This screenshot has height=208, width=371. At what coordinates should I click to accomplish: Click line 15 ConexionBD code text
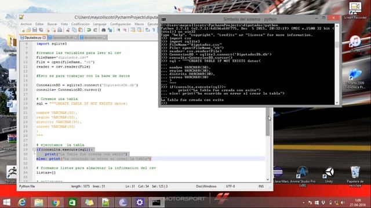[87, 85]
